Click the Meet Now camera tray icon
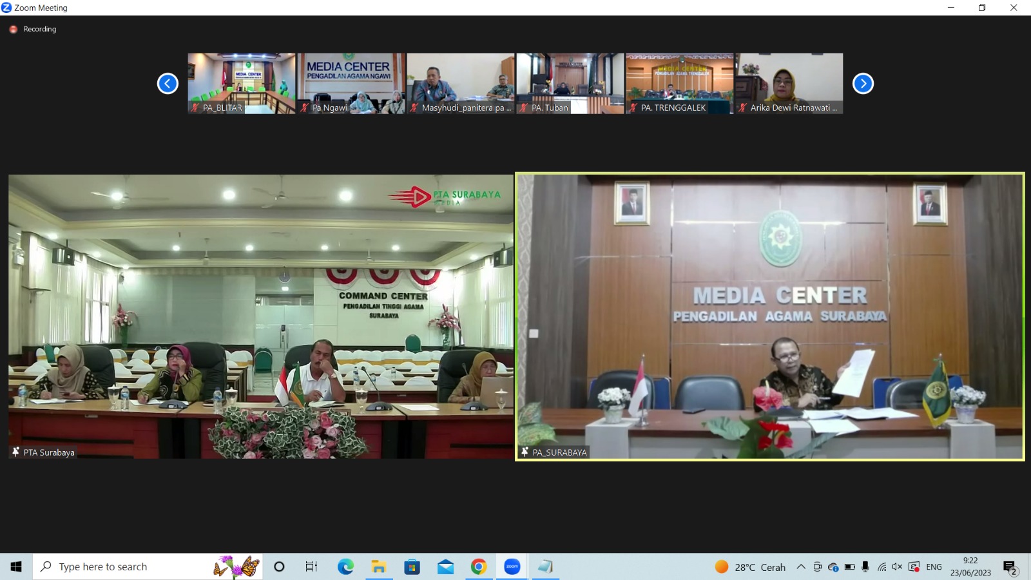 tap(817, 567)
